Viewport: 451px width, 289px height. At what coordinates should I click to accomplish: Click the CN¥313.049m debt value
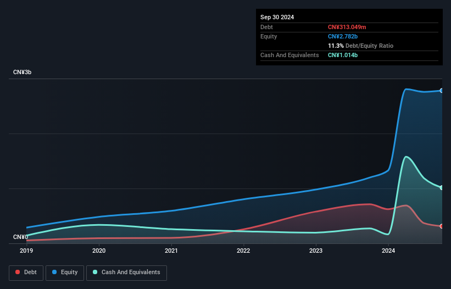coord(347,27)
